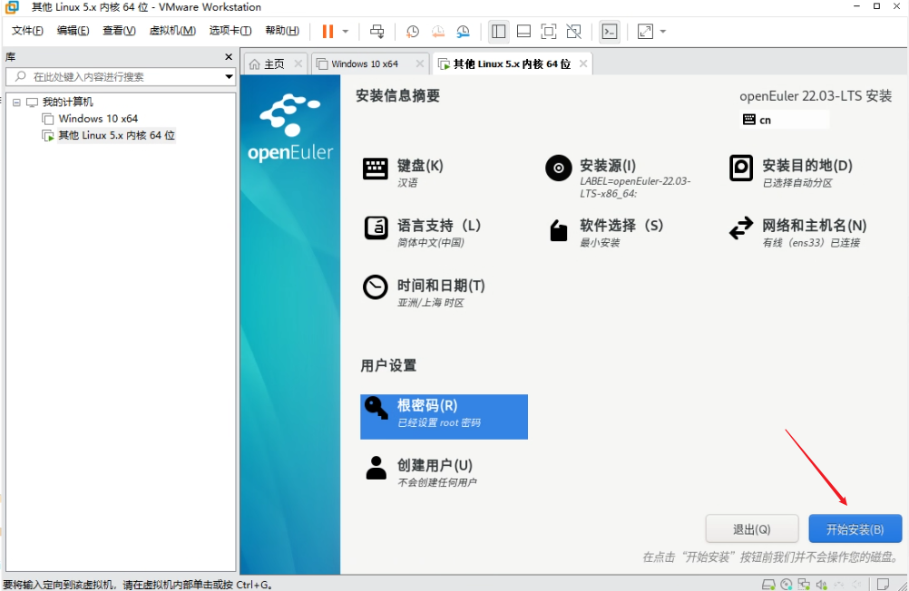Open the 选项卡(T) menu

230,31
